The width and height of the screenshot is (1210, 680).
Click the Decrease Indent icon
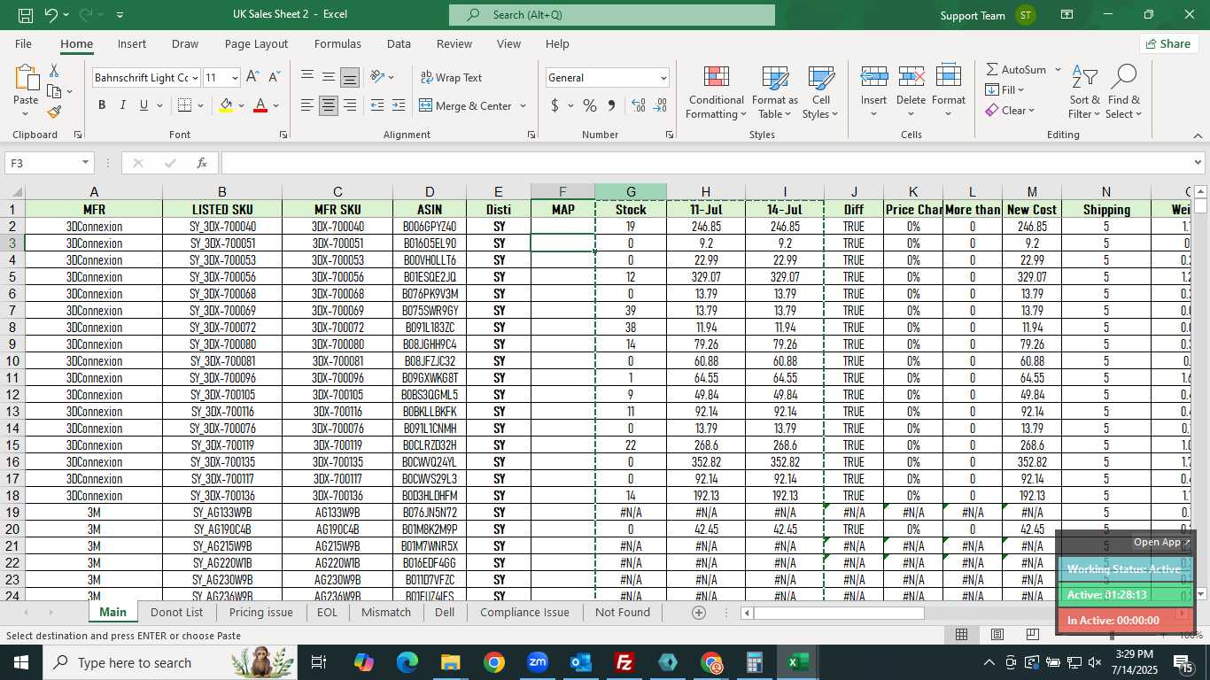click(376, 105)
